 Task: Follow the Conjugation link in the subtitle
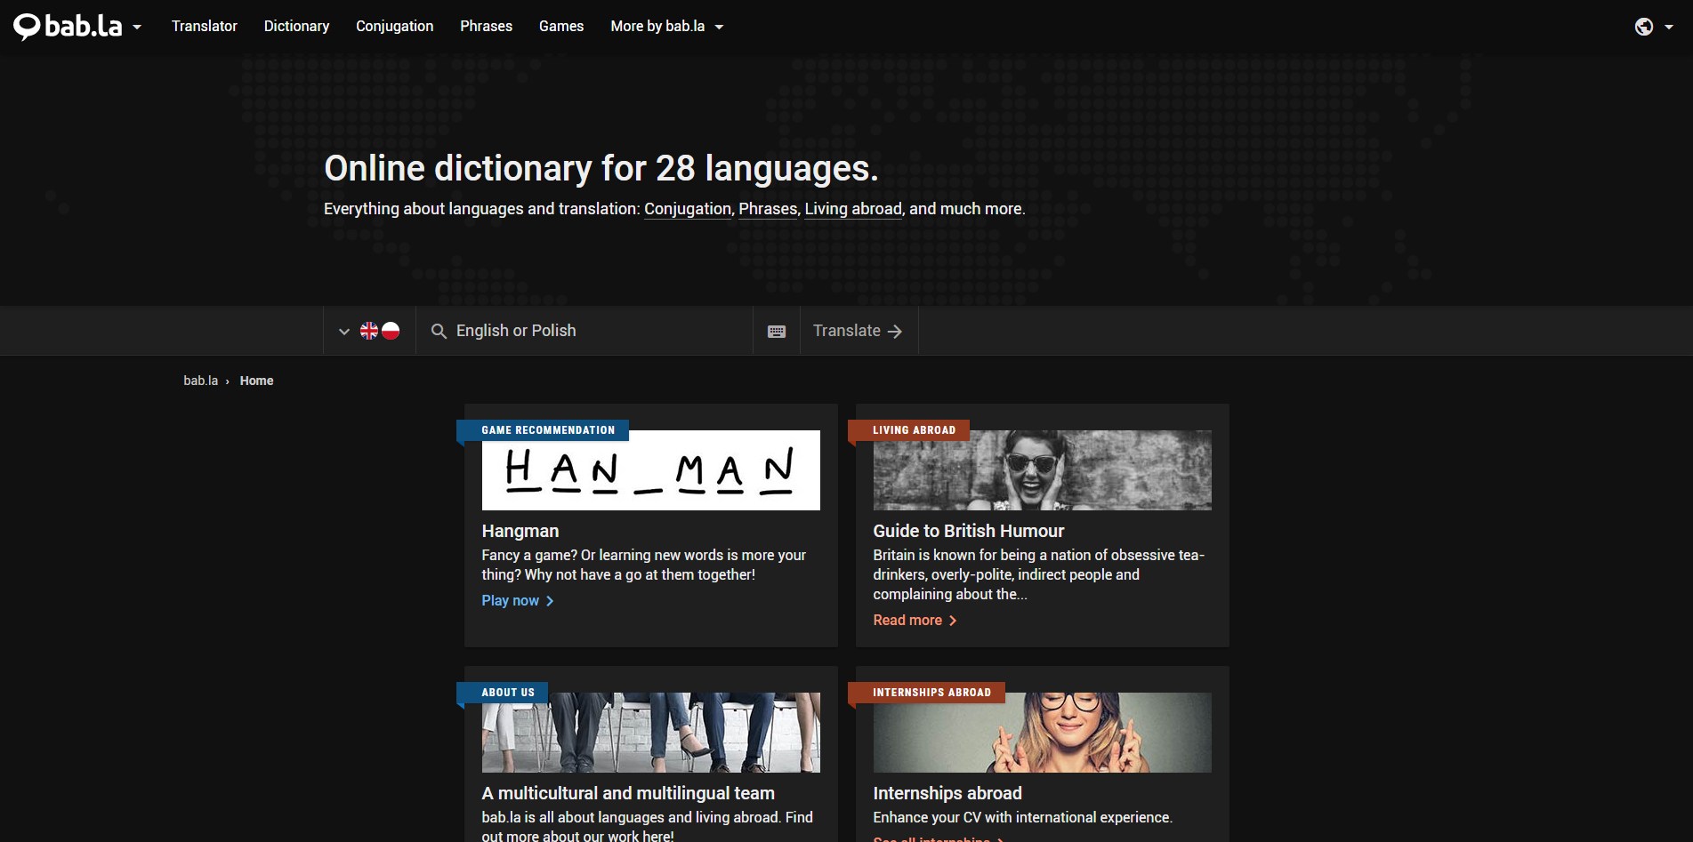click(688, 209)
